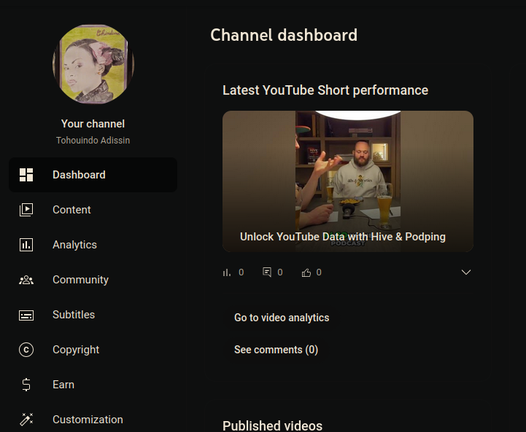Open the latest Short video thumbnail
Screen dimensions: 526x432
[x=348, y=181]
